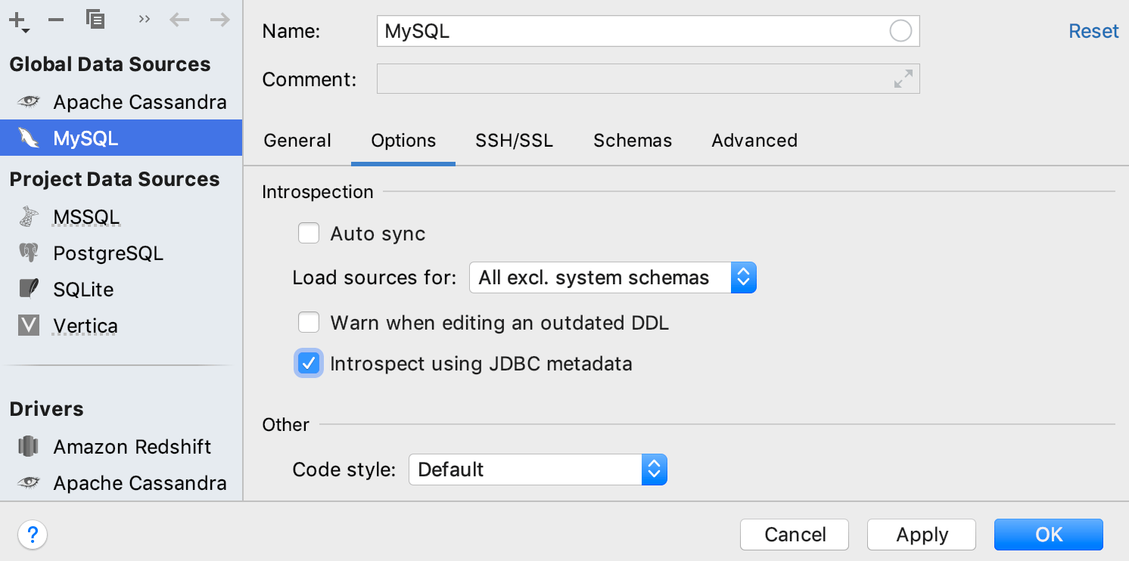
Task: Select the MSSQL data source
Action: point(121,217)
